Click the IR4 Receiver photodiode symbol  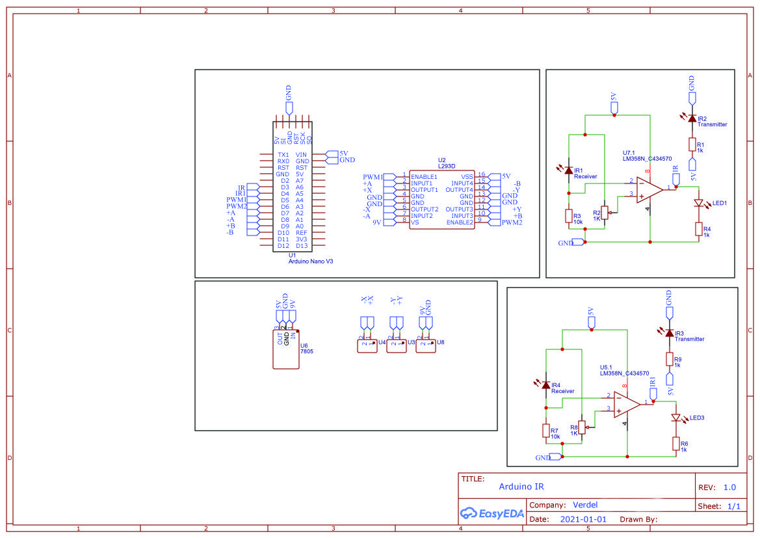[x=545, y=385]
